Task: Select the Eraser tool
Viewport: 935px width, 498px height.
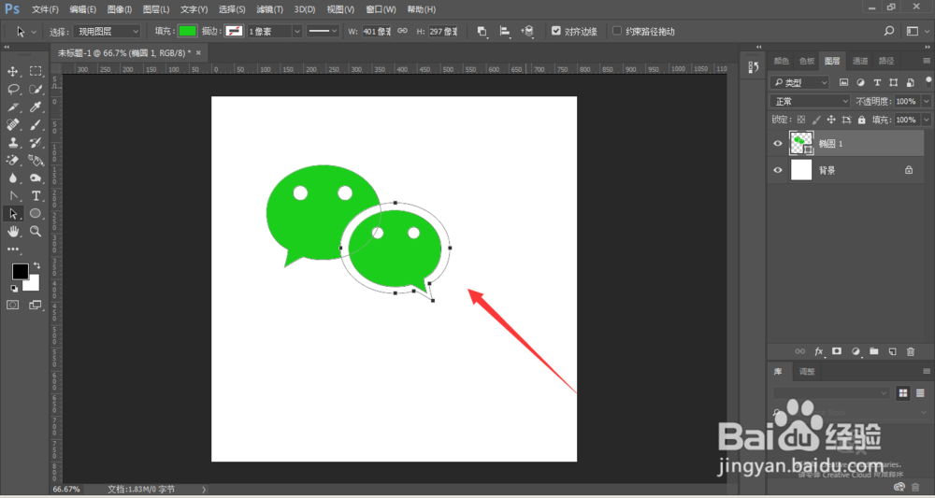Action: pyautogui.click(x=12, y=161)
